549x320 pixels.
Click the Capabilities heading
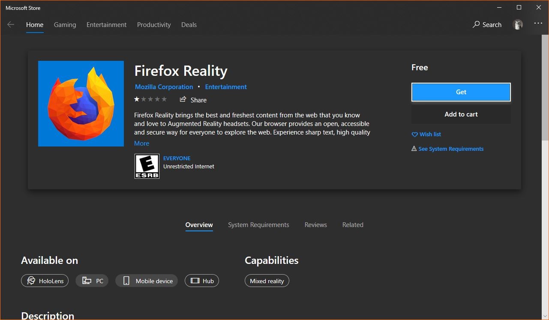pos(272,260)
